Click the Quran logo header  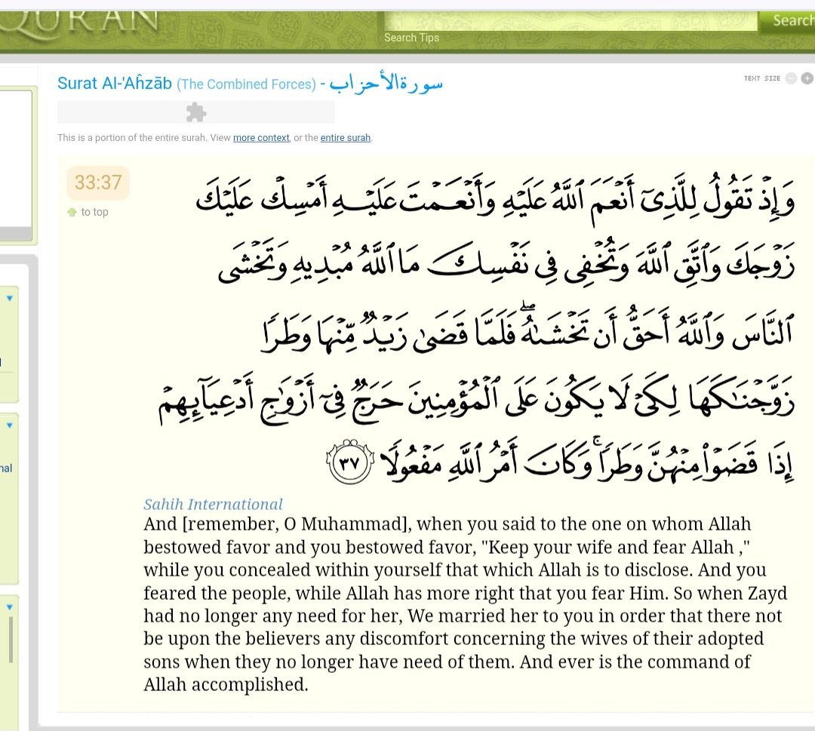[x=78, y=23]
